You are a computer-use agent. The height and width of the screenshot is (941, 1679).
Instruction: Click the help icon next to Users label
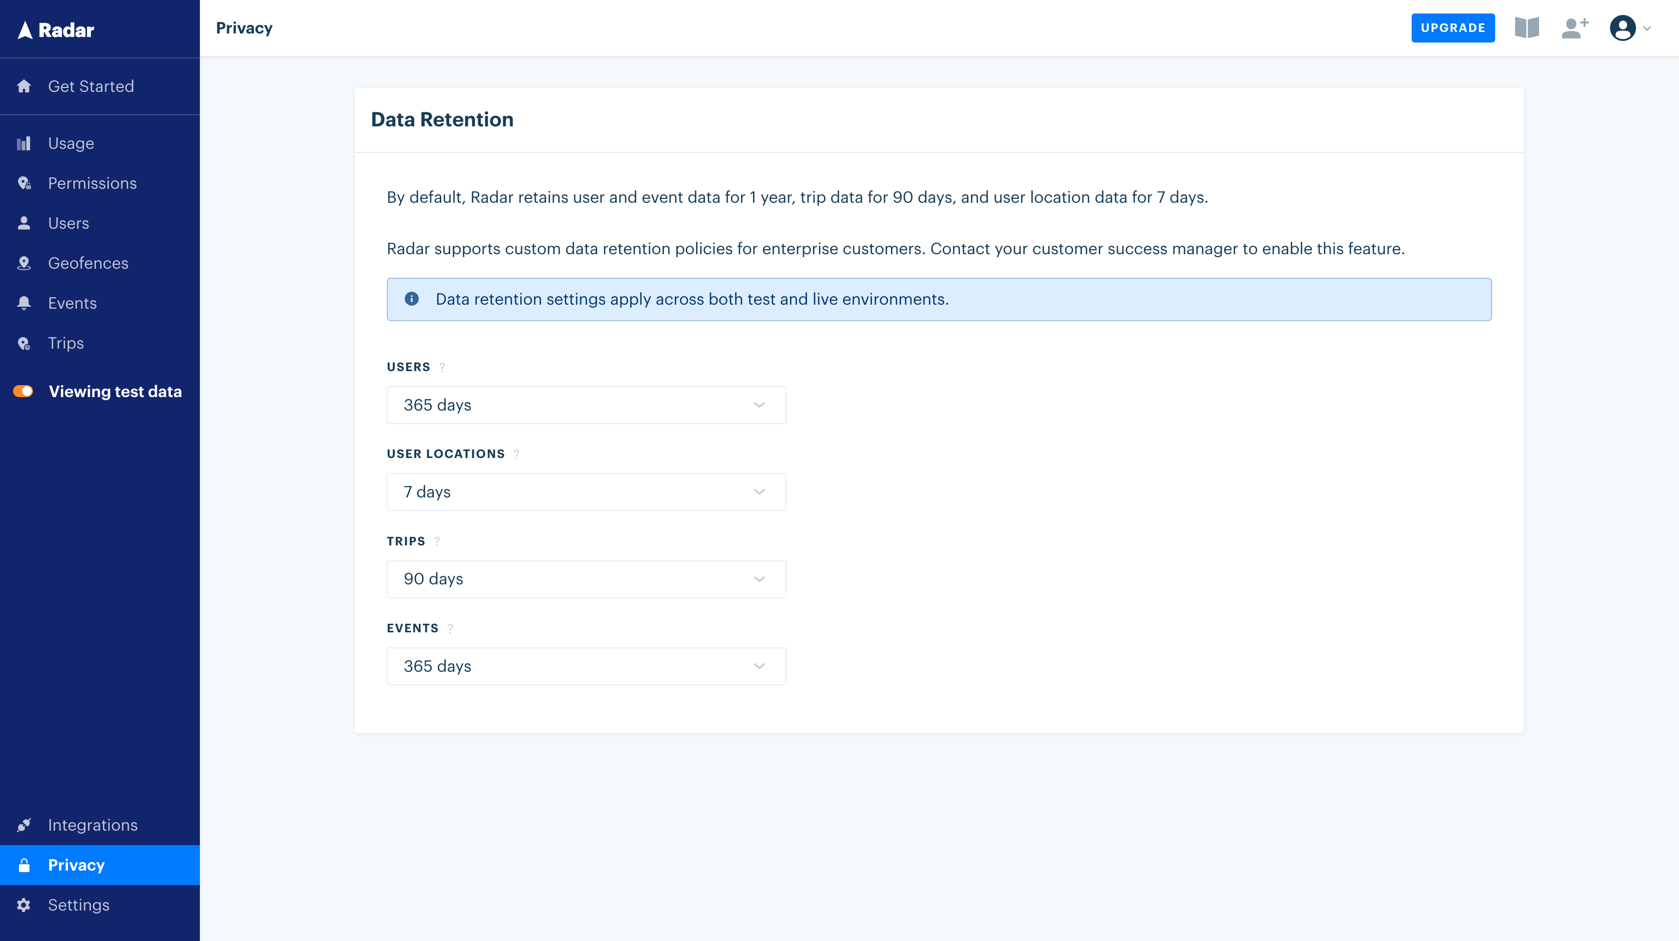pyautogui.click(x=442, y=368)
